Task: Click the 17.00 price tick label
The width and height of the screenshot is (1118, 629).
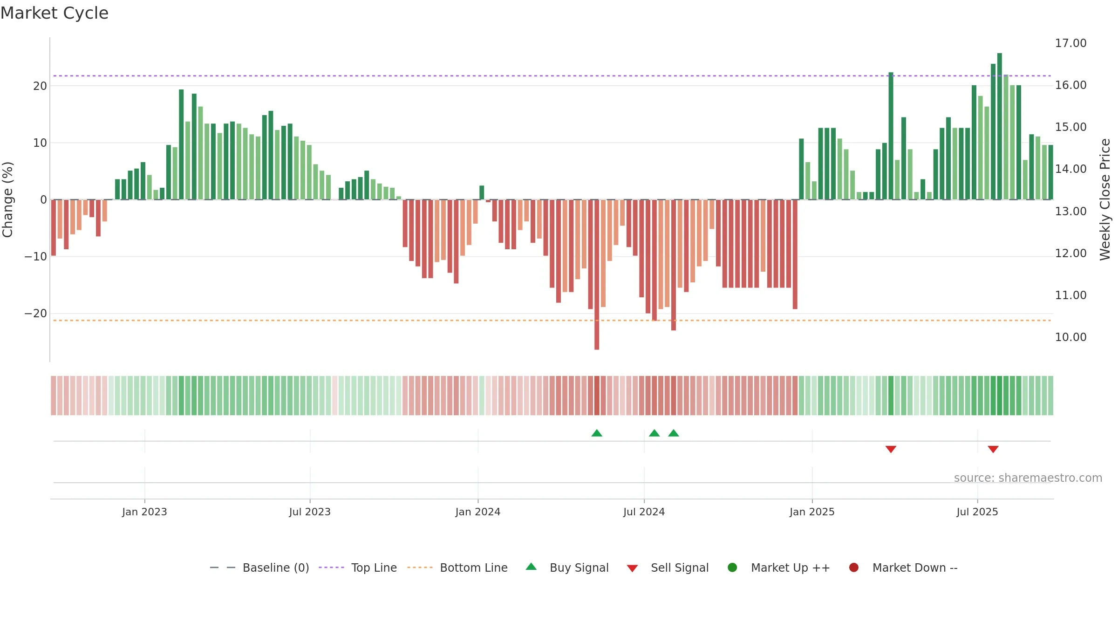Action: click(1070, 43)
